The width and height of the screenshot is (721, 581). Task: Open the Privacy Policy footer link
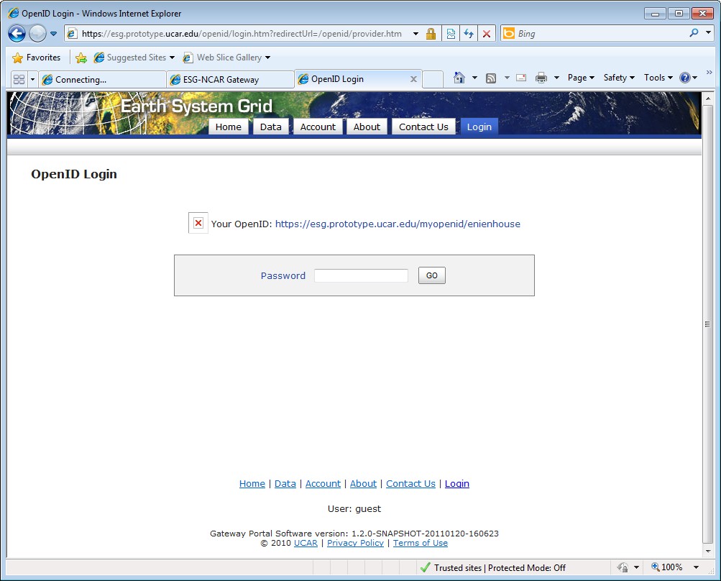click(355, 543)
